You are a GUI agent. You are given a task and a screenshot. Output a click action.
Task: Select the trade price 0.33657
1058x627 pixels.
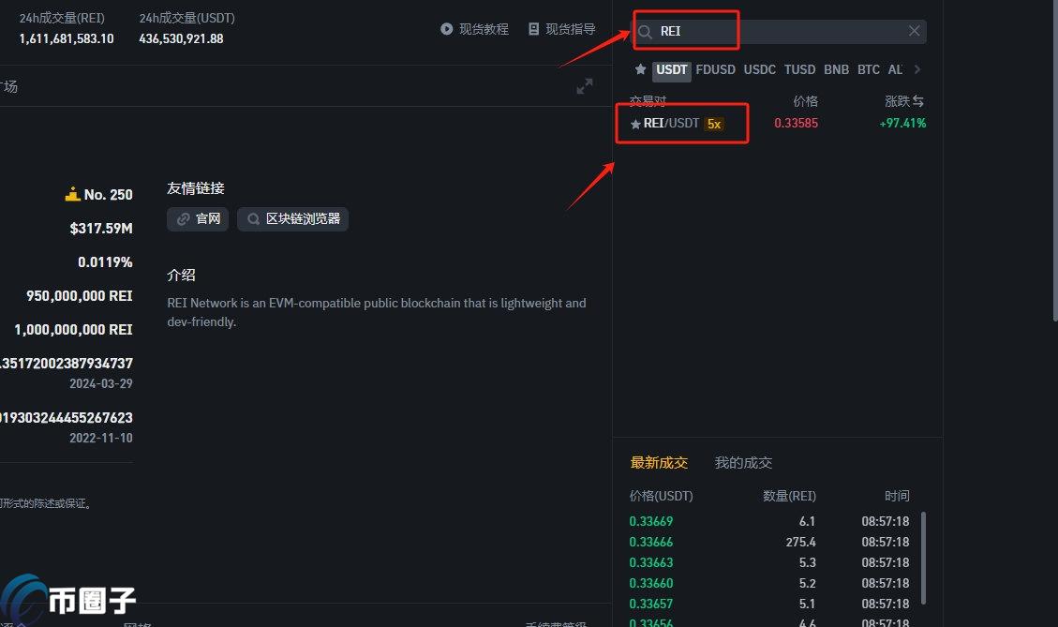pyautogui.click(x=651, y=605)
